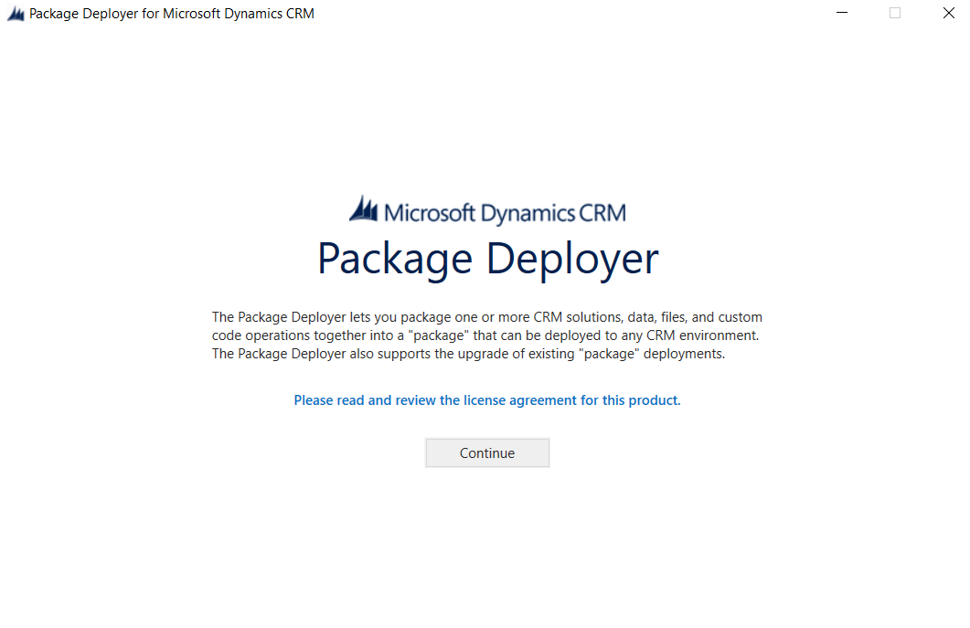Click the package description paragraph
Viewport: 970px width, 628px height.
pyautogui.click(x=487, y=335)
